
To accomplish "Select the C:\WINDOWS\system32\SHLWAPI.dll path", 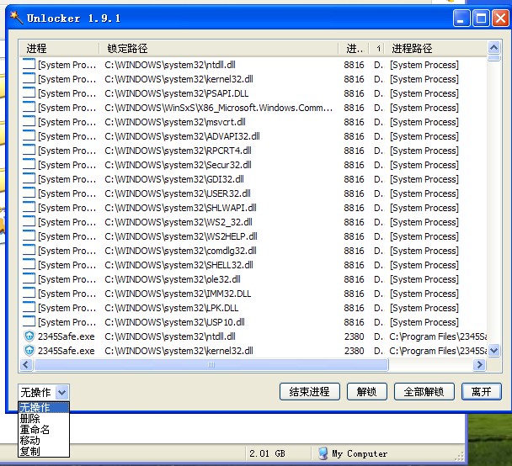I will (x=180, y=208).
